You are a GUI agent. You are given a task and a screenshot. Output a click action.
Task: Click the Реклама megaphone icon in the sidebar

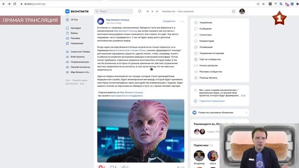click(67, 38)
